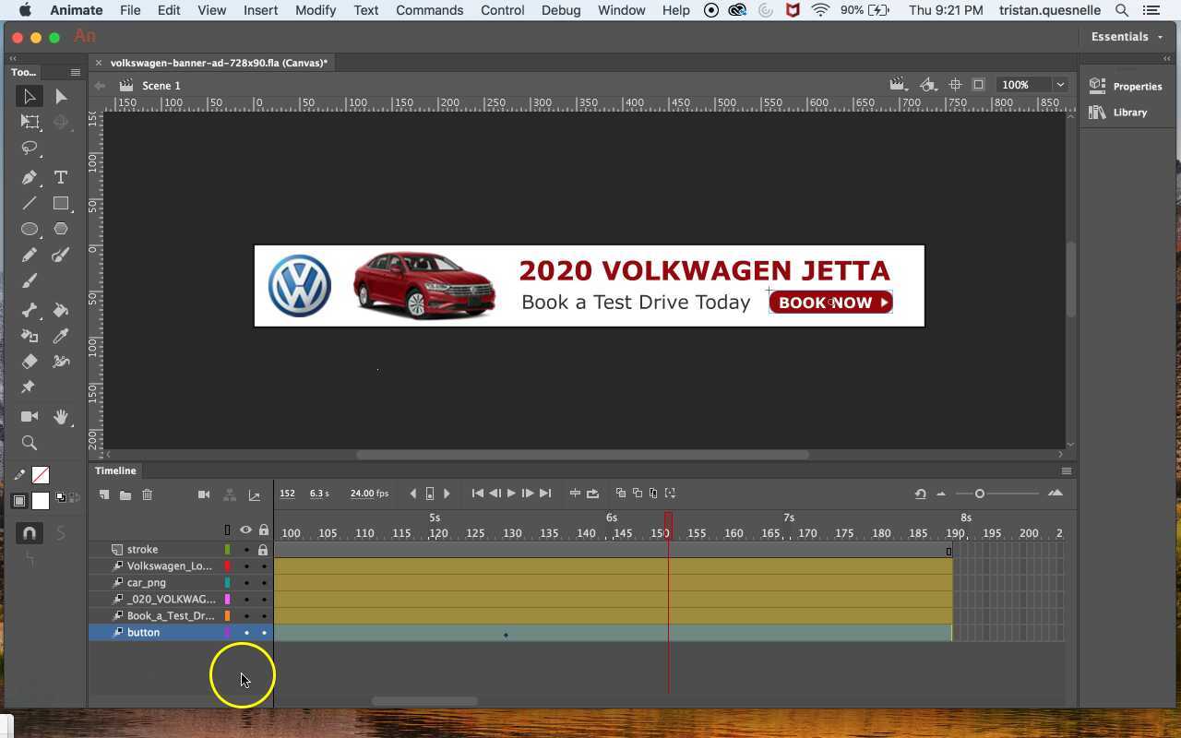Open the clip options dropdown near the stage toolbar
This screenshot has height=738, width=1181.
(x=898, y=84)
